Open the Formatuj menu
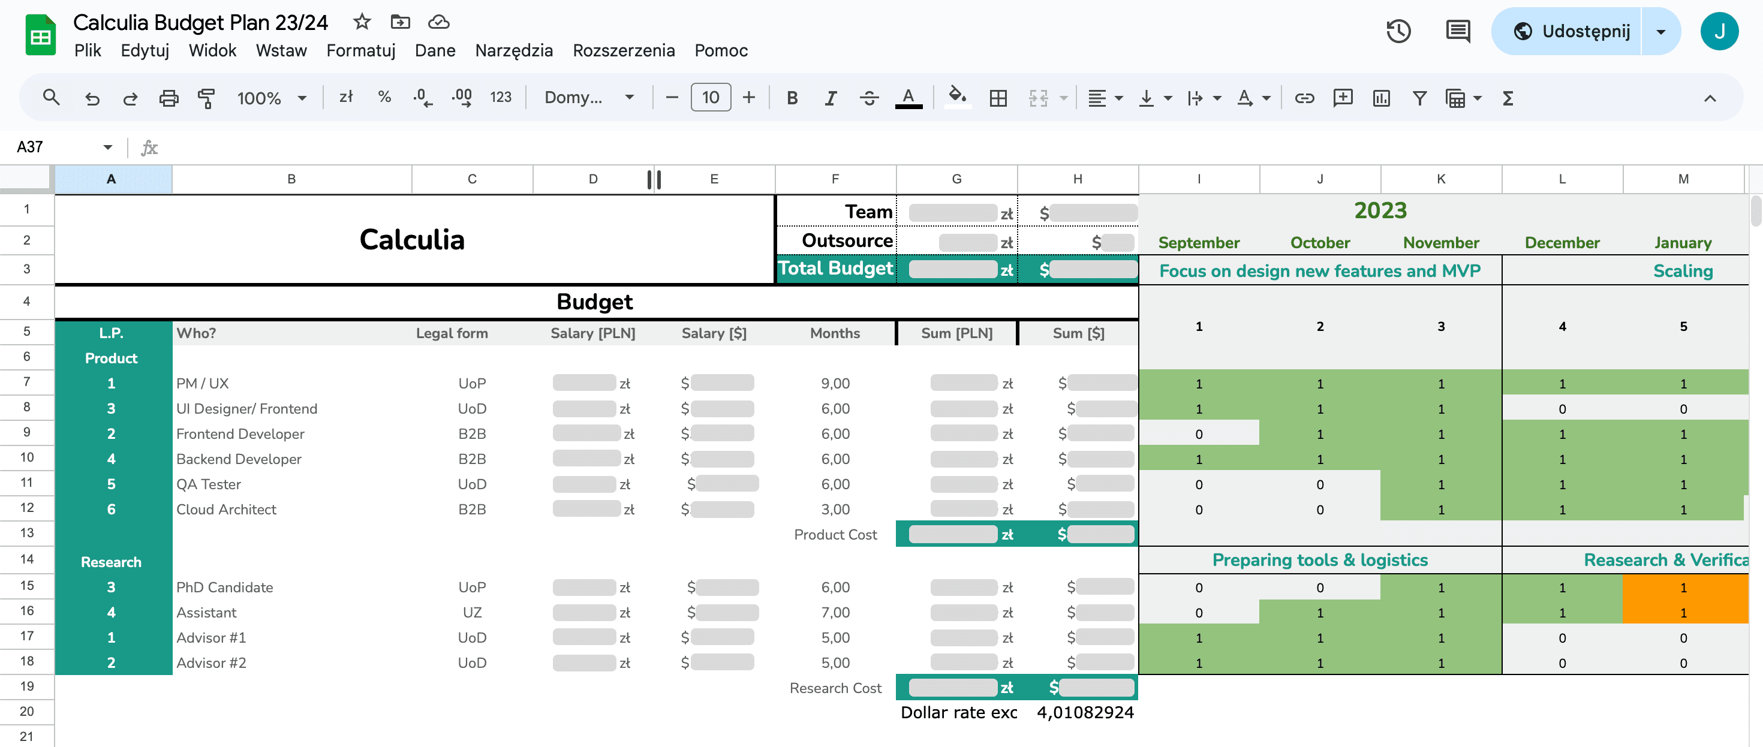The height and width of the screenshot is (747, 1763). click(x=360, y=50)
